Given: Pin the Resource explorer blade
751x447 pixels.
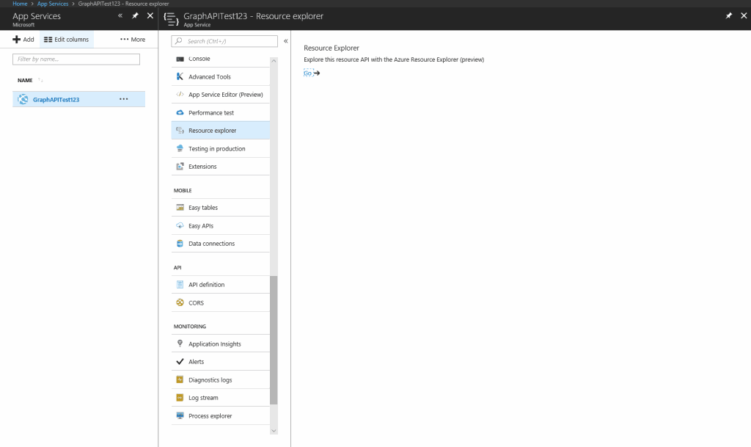Looking at the screenshot, I should (729, 16).
